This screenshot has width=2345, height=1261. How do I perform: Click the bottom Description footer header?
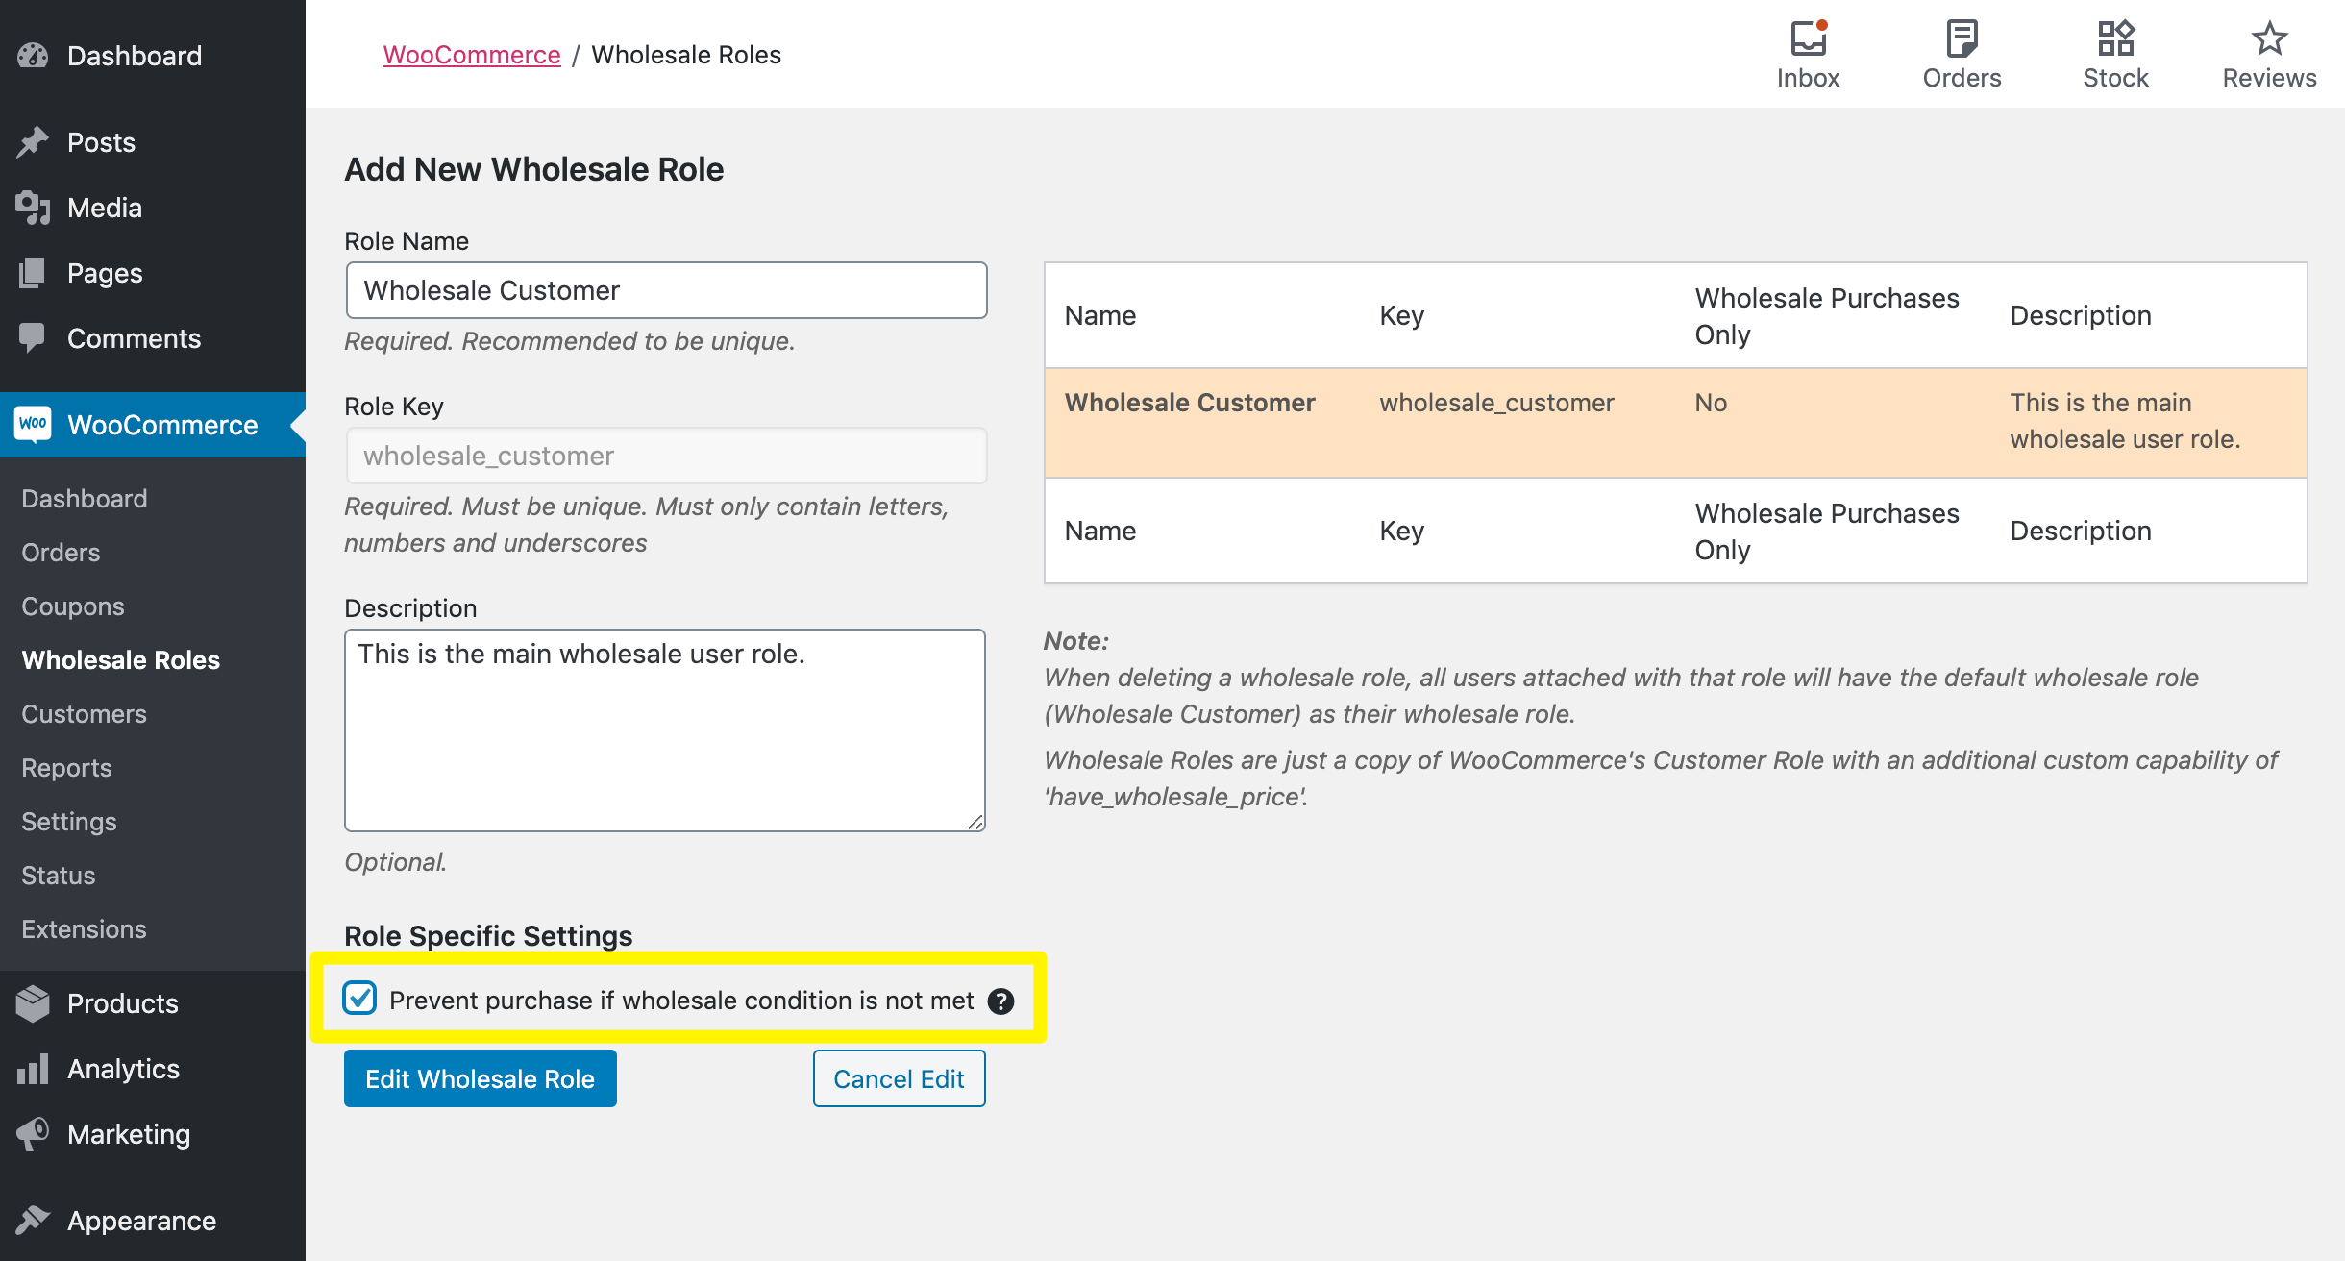[x=2081, y=531]
